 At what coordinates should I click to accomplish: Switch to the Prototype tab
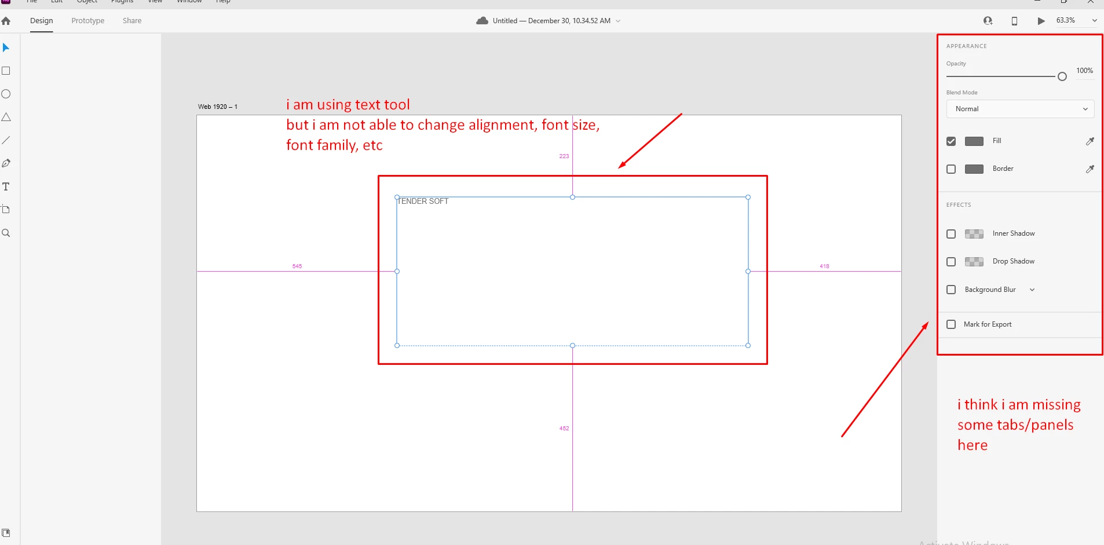coord(88,21)
